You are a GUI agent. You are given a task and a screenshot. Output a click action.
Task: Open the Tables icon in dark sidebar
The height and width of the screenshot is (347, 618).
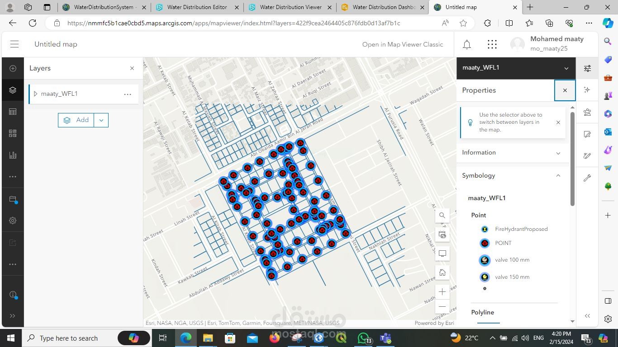(13, 112)
